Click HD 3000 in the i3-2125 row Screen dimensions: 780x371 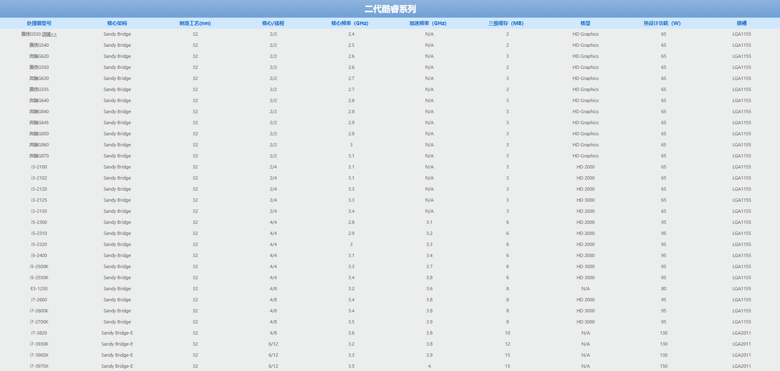pos(586,200)
